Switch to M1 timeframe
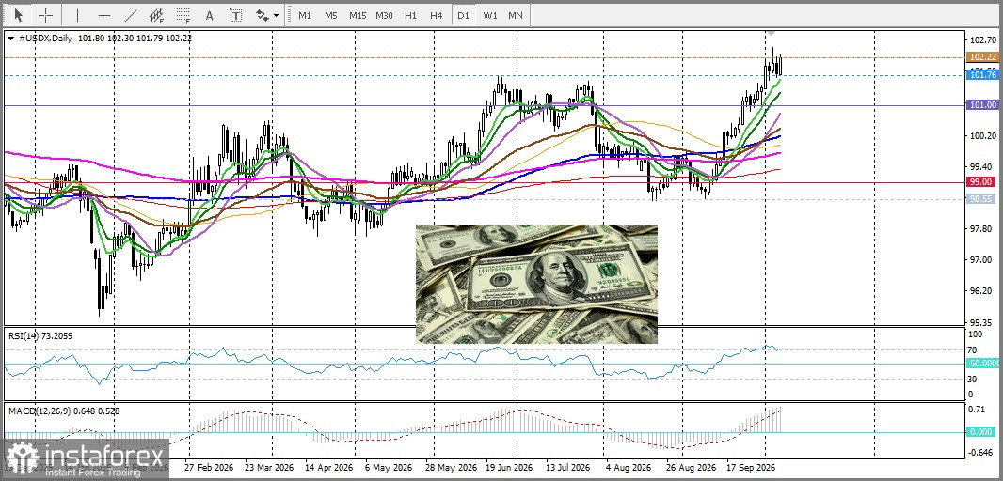The width and height of the screenshot is (1003, 481). click(x=305, y=15)
